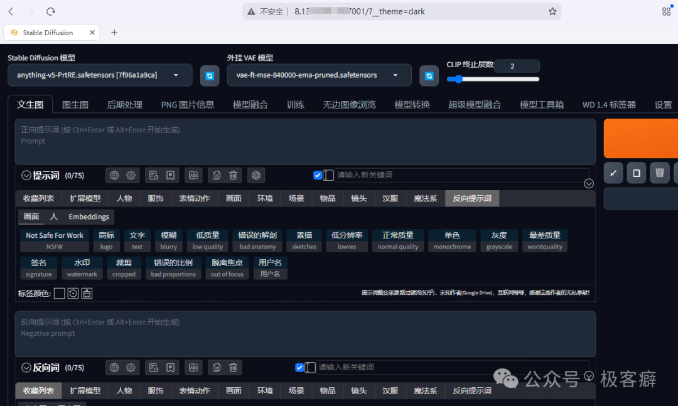
Task: Toggle the checkbox beside the negative keyword input
Action: (299, 368)
